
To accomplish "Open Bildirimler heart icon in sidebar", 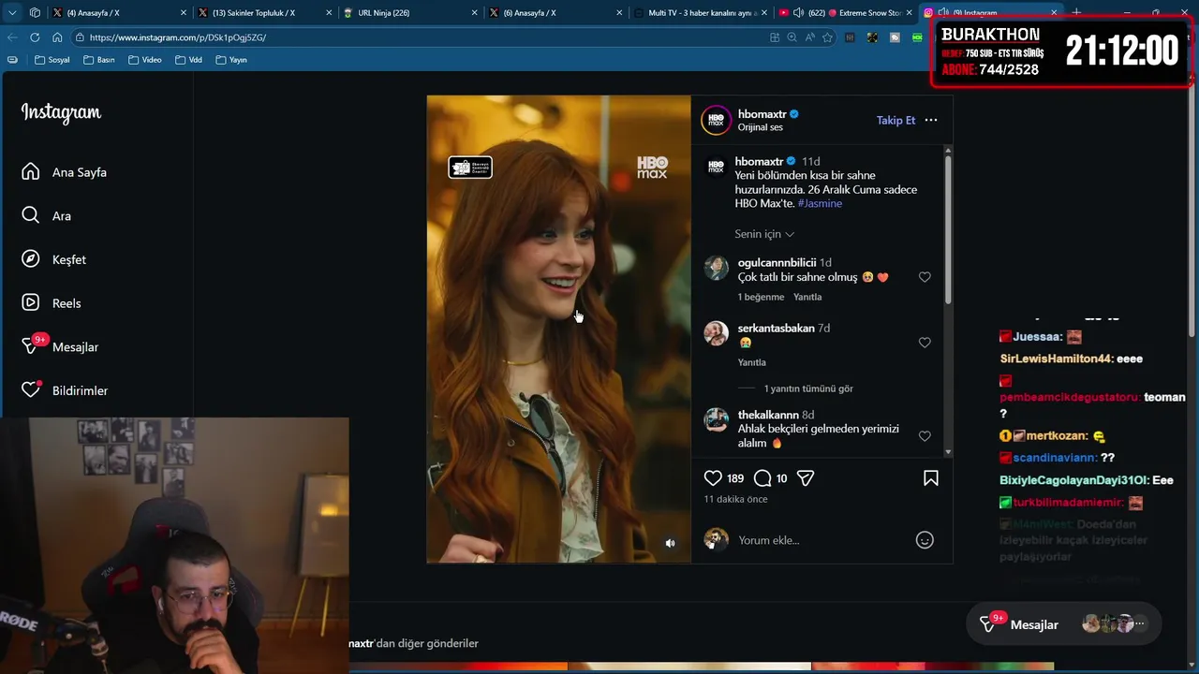I will coord(31,389).
